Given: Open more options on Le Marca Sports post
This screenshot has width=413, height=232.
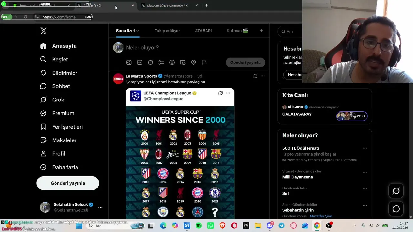Looking at the screenshot, I should pyautogui.click(x=263, y=76).
